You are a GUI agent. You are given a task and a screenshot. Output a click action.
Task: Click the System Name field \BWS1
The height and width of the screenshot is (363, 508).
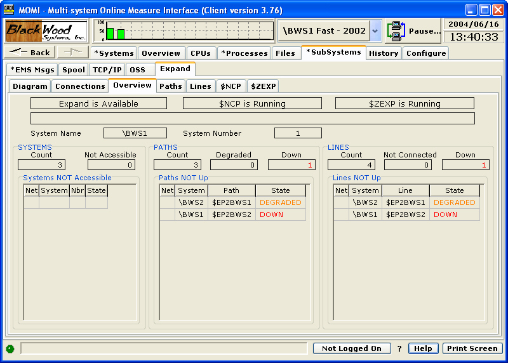(x=135, y=133)
